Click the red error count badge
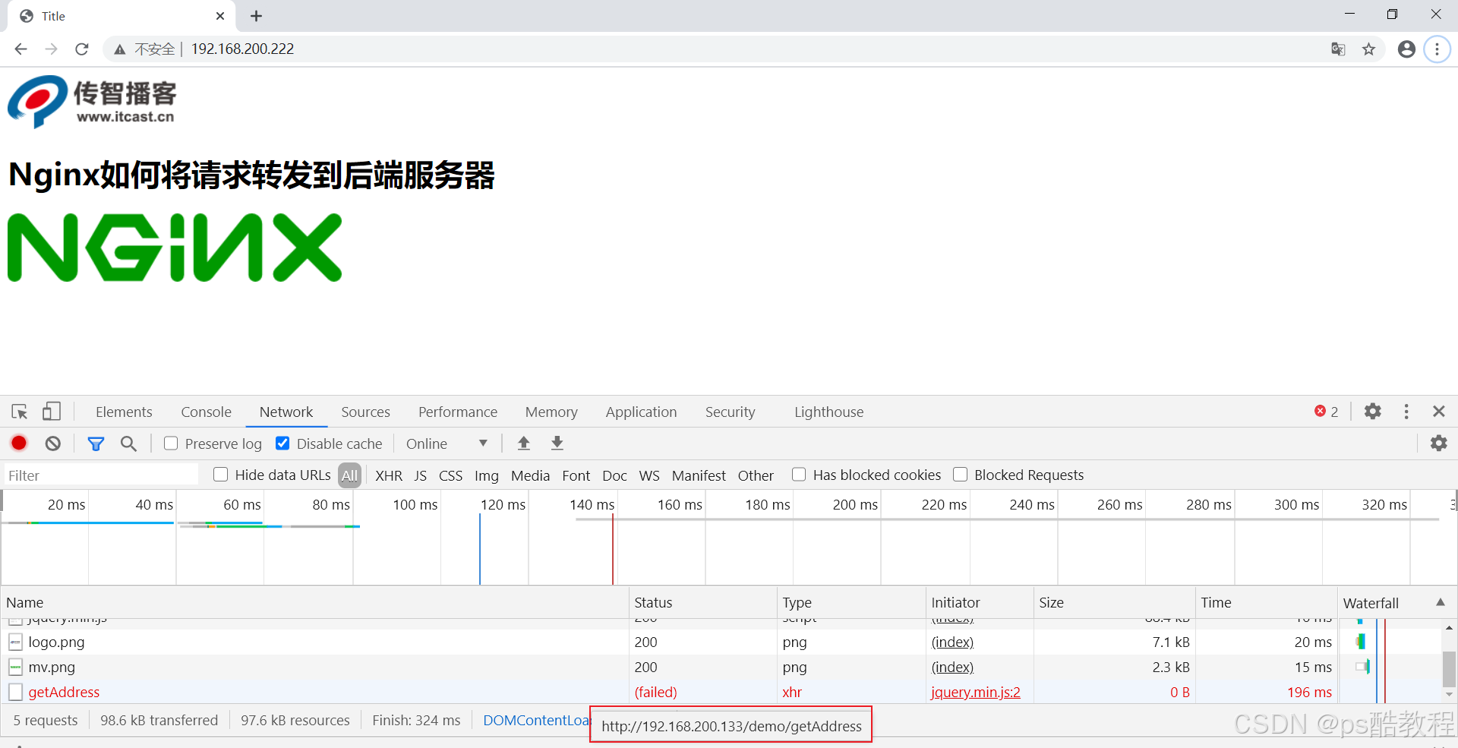This screenshot has height=748, width=1458. pyautogui.click(x=1327, y=412)
